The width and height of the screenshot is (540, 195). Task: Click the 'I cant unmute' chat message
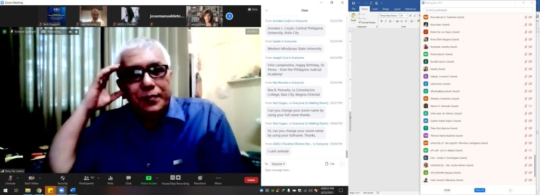click(x=278, y=151)
